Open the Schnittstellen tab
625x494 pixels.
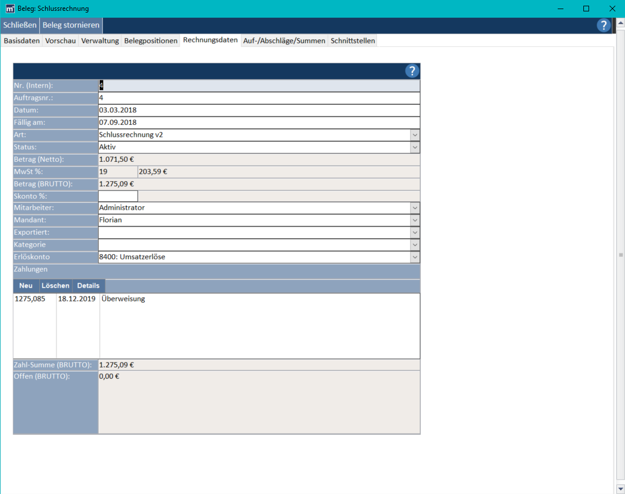point(352,41)
